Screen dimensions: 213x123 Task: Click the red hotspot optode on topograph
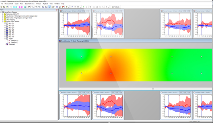pos(111,73)
